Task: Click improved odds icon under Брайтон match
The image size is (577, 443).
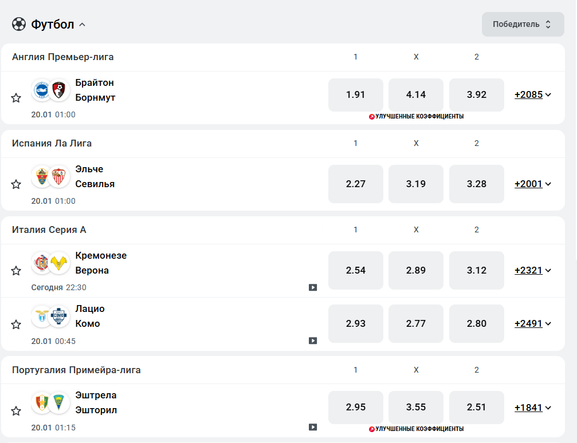Action: (371, 117)
